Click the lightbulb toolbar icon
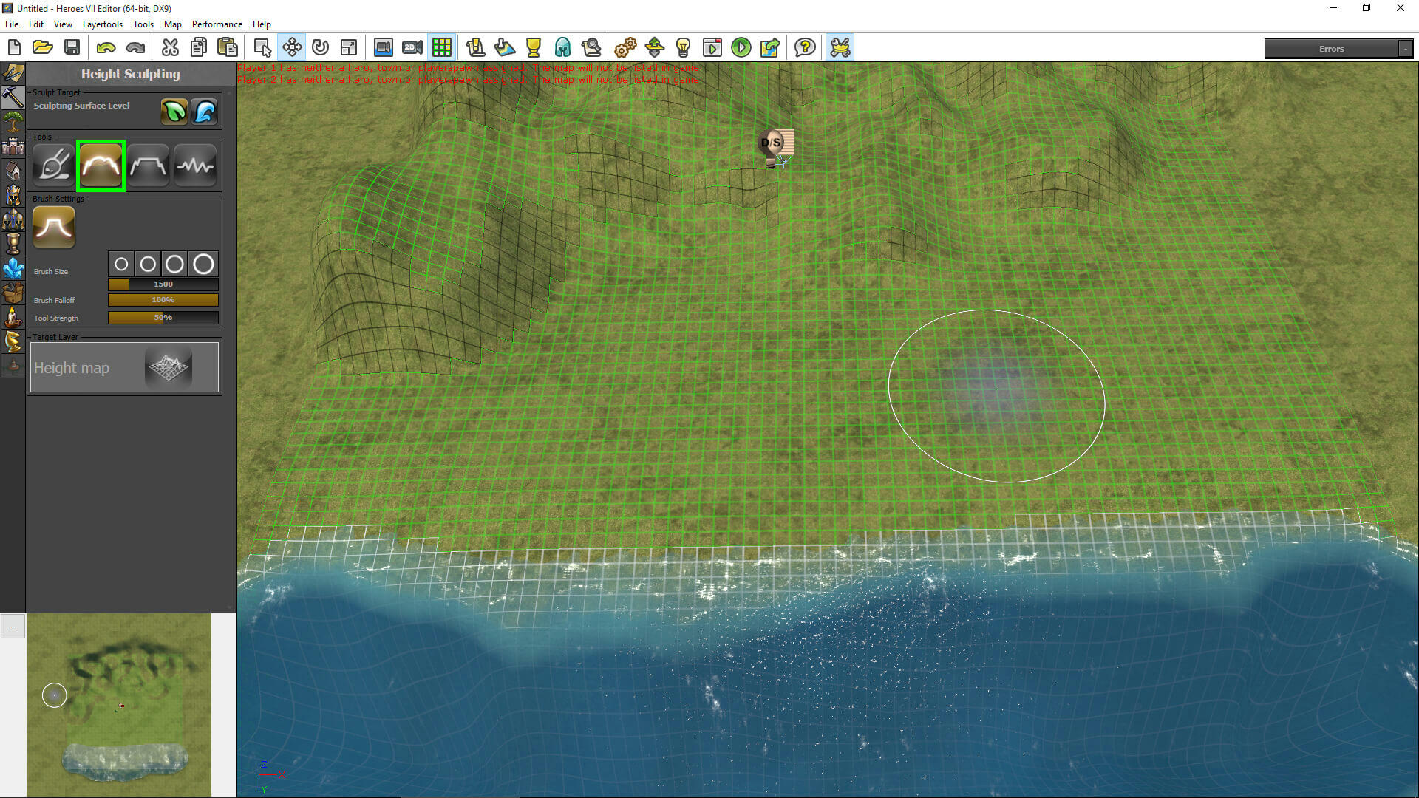The width and height of the screenshot is (1419, 798). click(x=684, y=48)
